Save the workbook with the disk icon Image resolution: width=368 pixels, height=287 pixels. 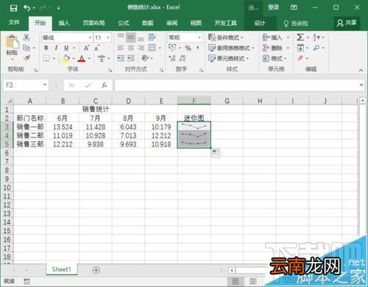(x=13, y=8)
